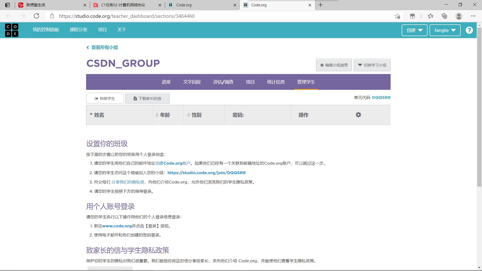The height and width of the screenshot is (271, 482).
Task: Open www.code.org link
Action: [x=117, y=226]
